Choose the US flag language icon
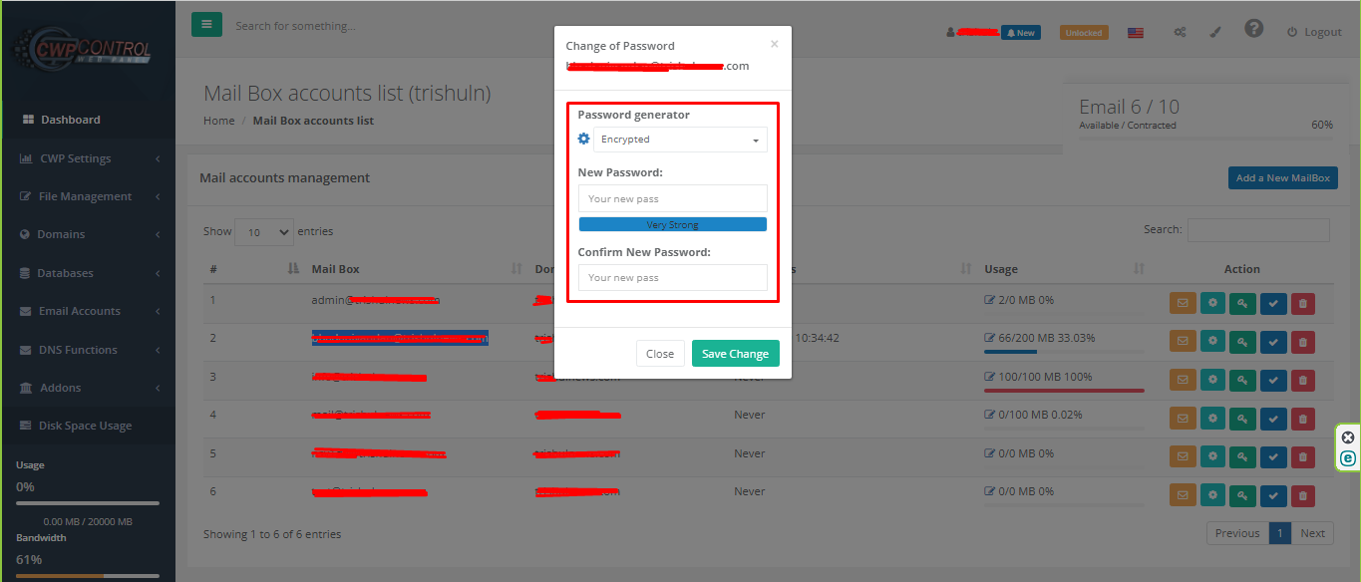The height and width of the screenshot is (582, 1361). pos(1136,33)
